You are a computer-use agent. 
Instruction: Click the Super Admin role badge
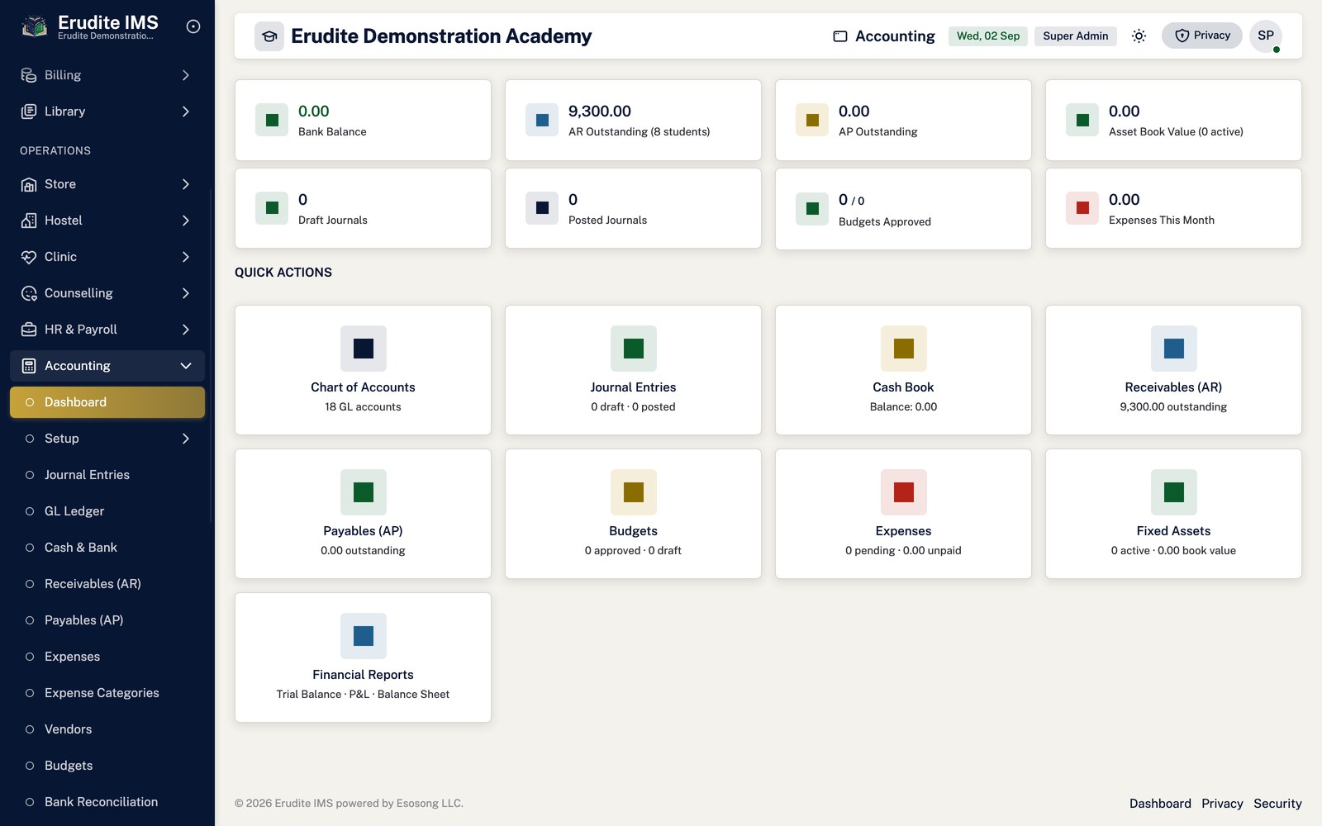[1076, 36]
